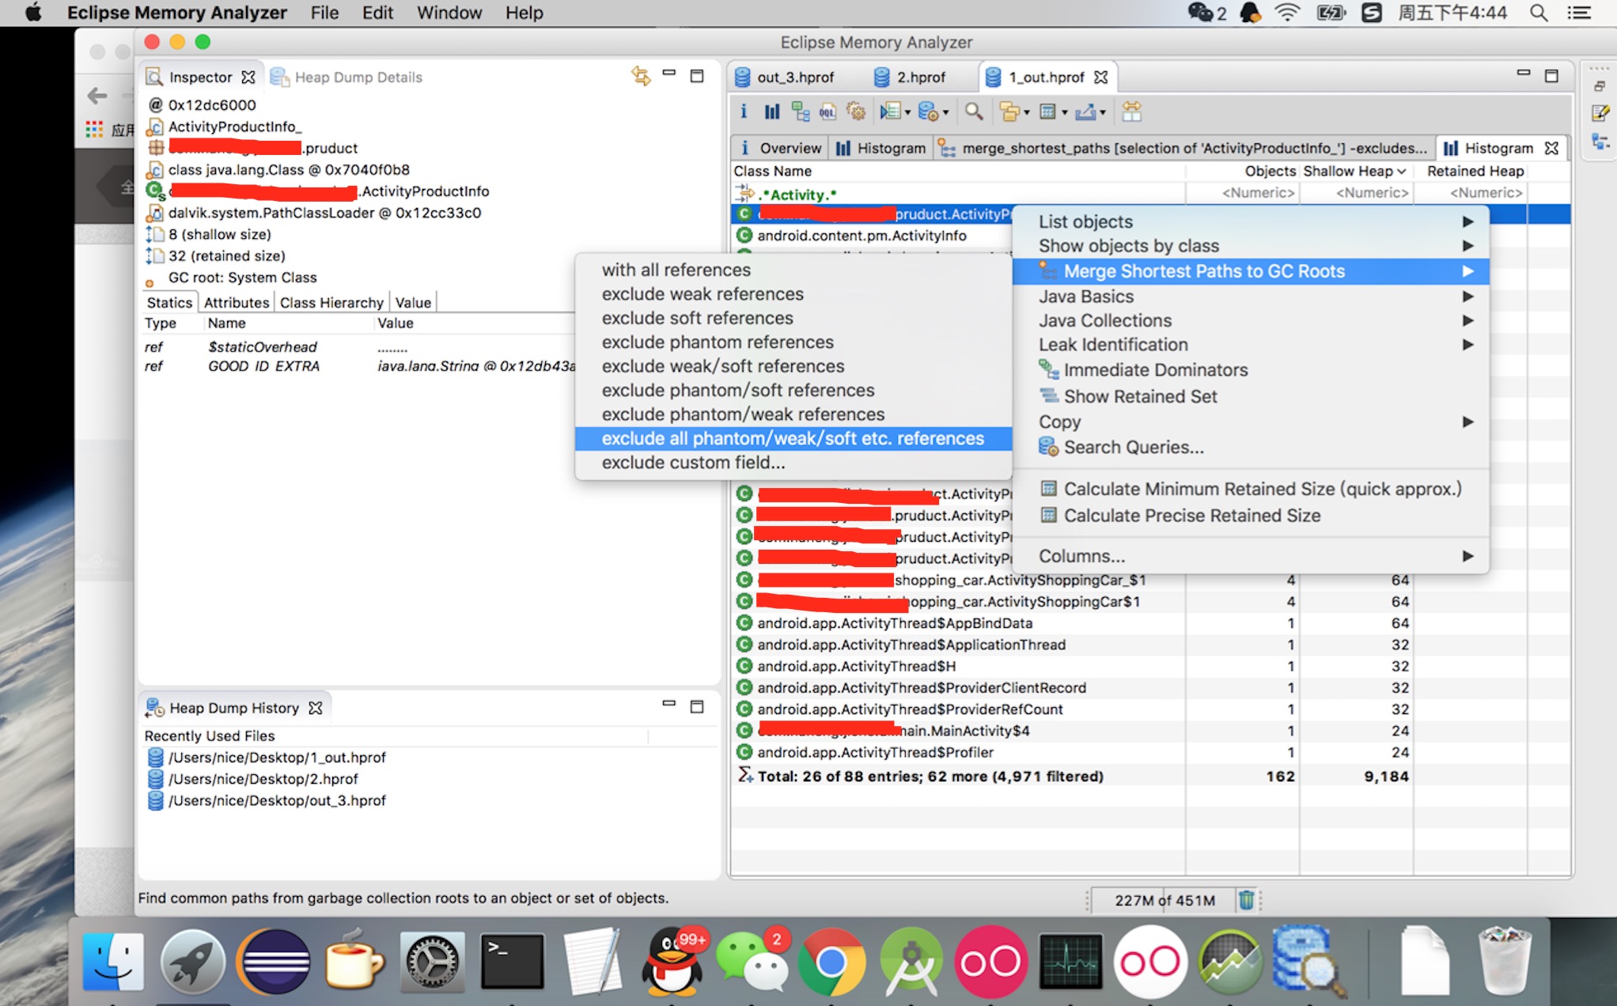Close the active Histogram tab

(x=1551, y=148)
